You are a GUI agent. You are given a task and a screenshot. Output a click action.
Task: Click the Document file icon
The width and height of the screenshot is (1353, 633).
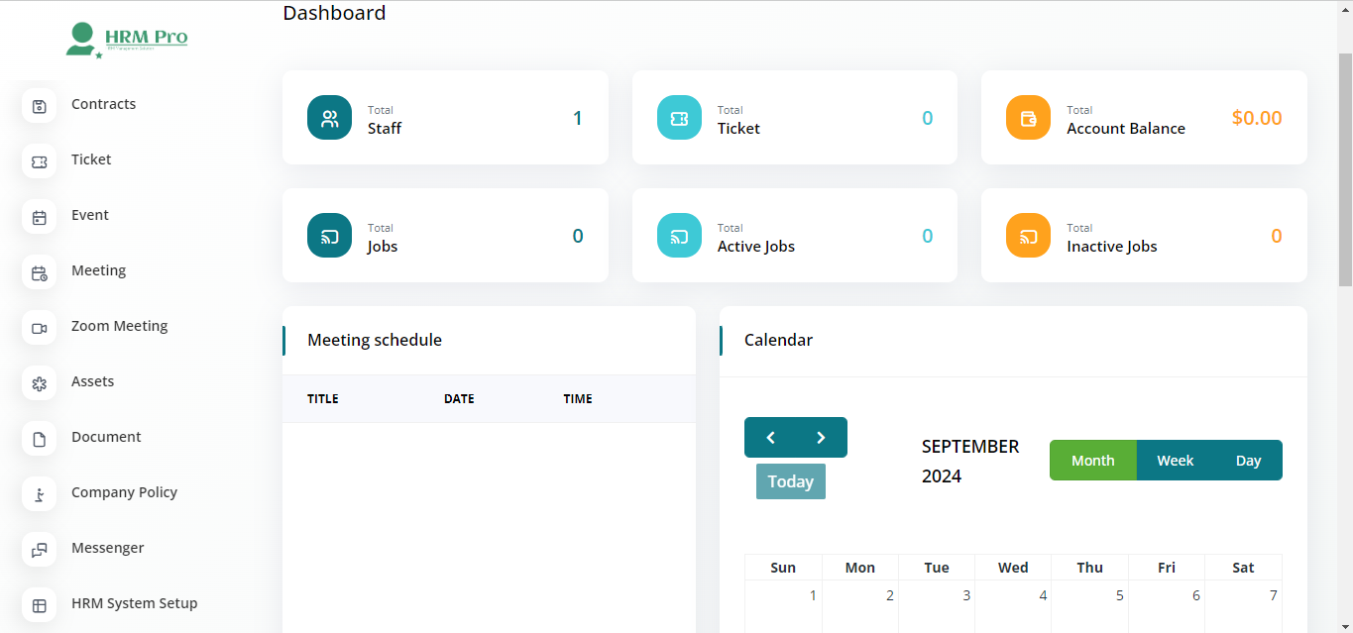coord(40,438)
